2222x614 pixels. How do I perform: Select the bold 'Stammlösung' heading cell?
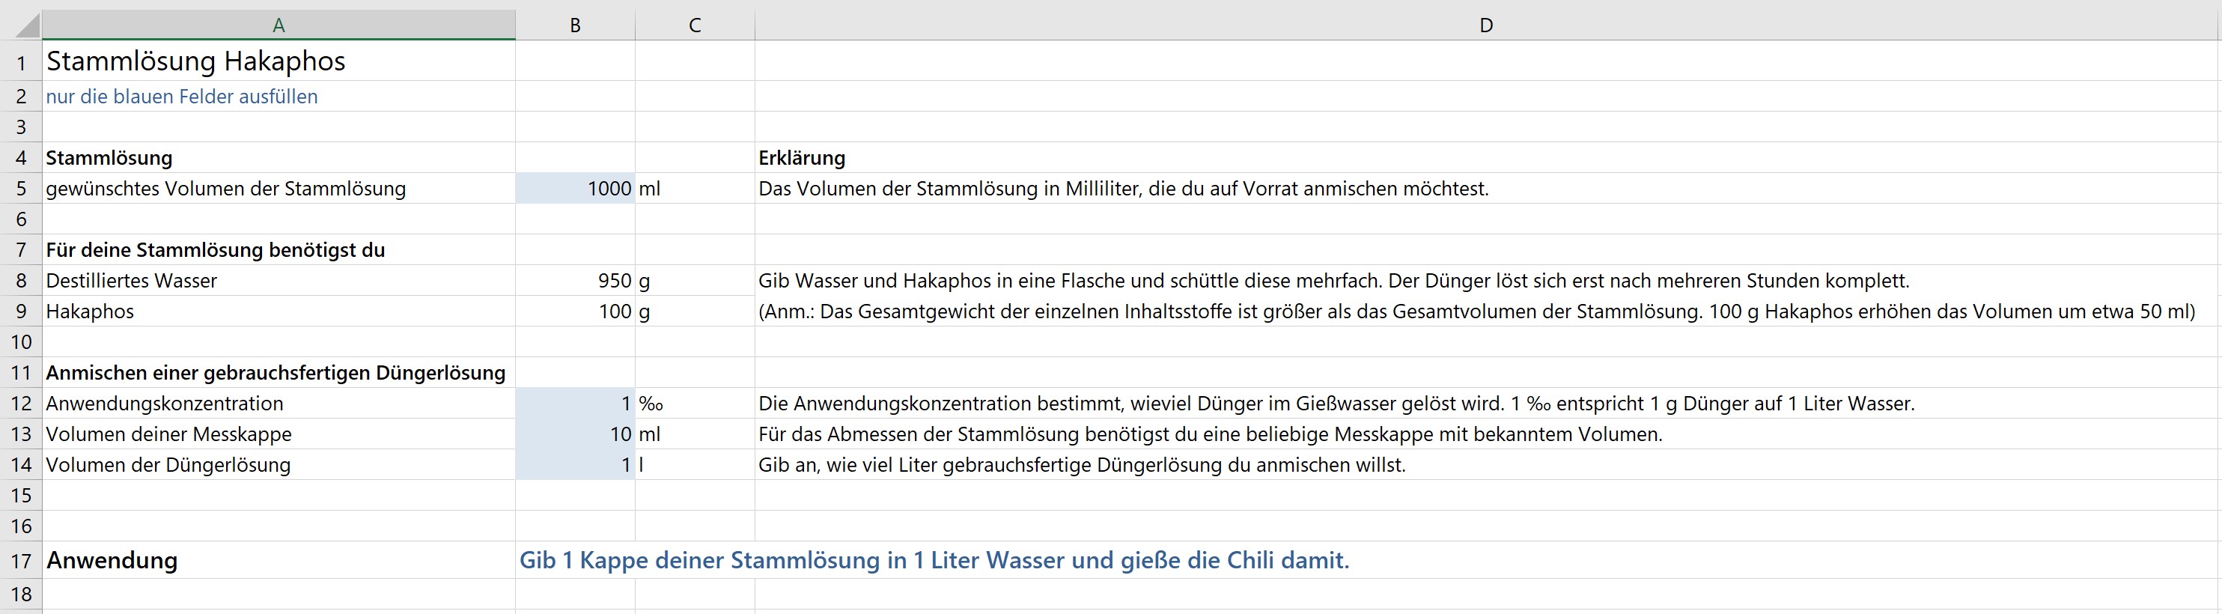278,158
